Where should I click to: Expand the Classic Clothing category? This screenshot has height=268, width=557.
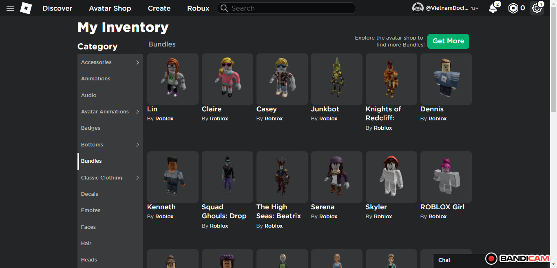click(137, 178)
